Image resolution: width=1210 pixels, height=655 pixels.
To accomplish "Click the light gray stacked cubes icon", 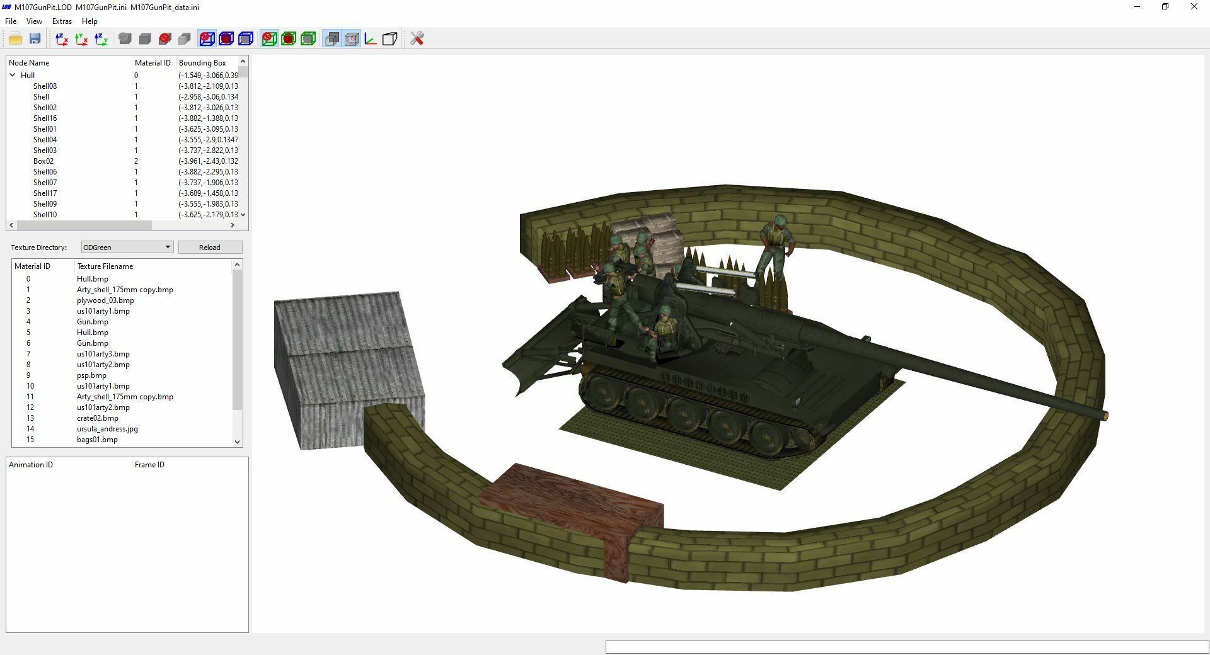I will (184, 39).
